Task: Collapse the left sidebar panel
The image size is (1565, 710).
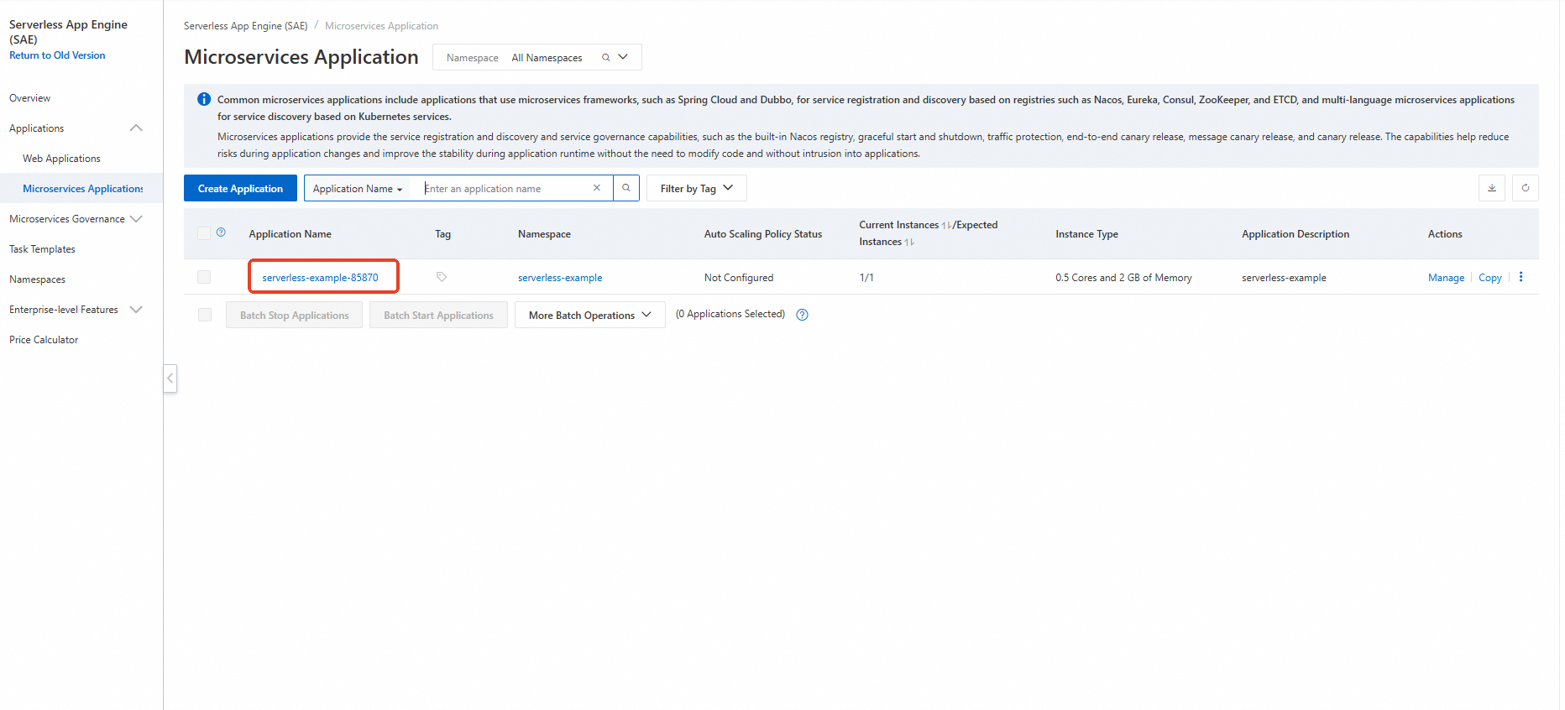Action: (x=170, y=378)
